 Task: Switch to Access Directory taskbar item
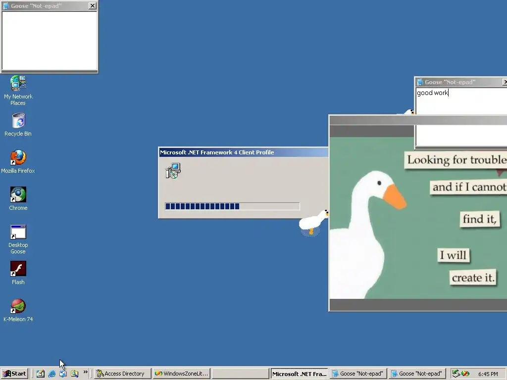click(123, 374)
